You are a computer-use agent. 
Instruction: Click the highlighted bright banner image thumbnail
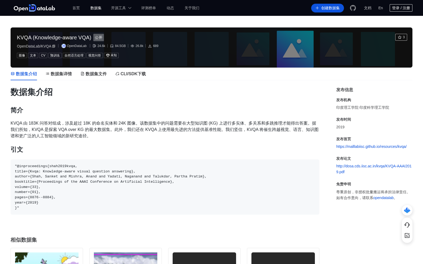pyautogui.click(x=295, y=49)
